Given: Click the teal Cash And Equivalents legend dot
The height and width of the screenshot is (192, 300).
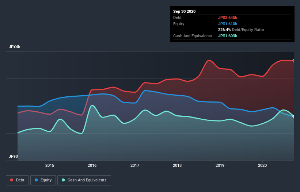Looking at the screenshot, I should click(63, 180).
